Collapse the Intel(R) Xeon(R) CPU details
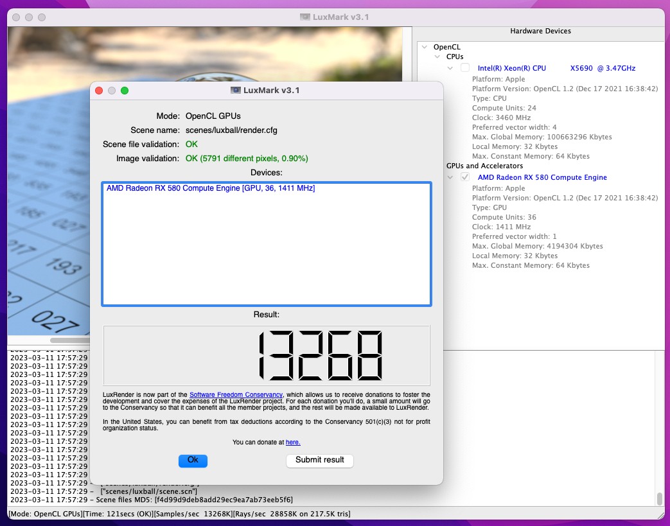 click(x=450, y=68)
